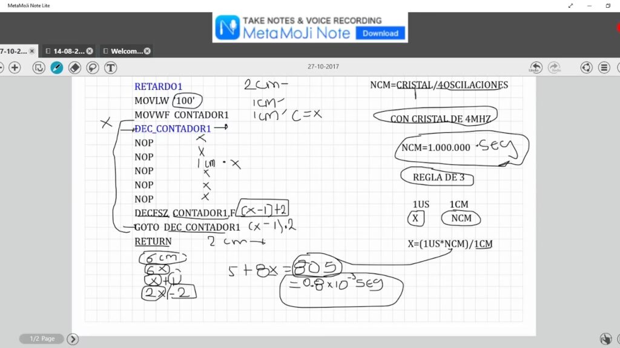Select the Eraser tool
Viewport: 620px width, 348px height.
click(x=74, y=68)
